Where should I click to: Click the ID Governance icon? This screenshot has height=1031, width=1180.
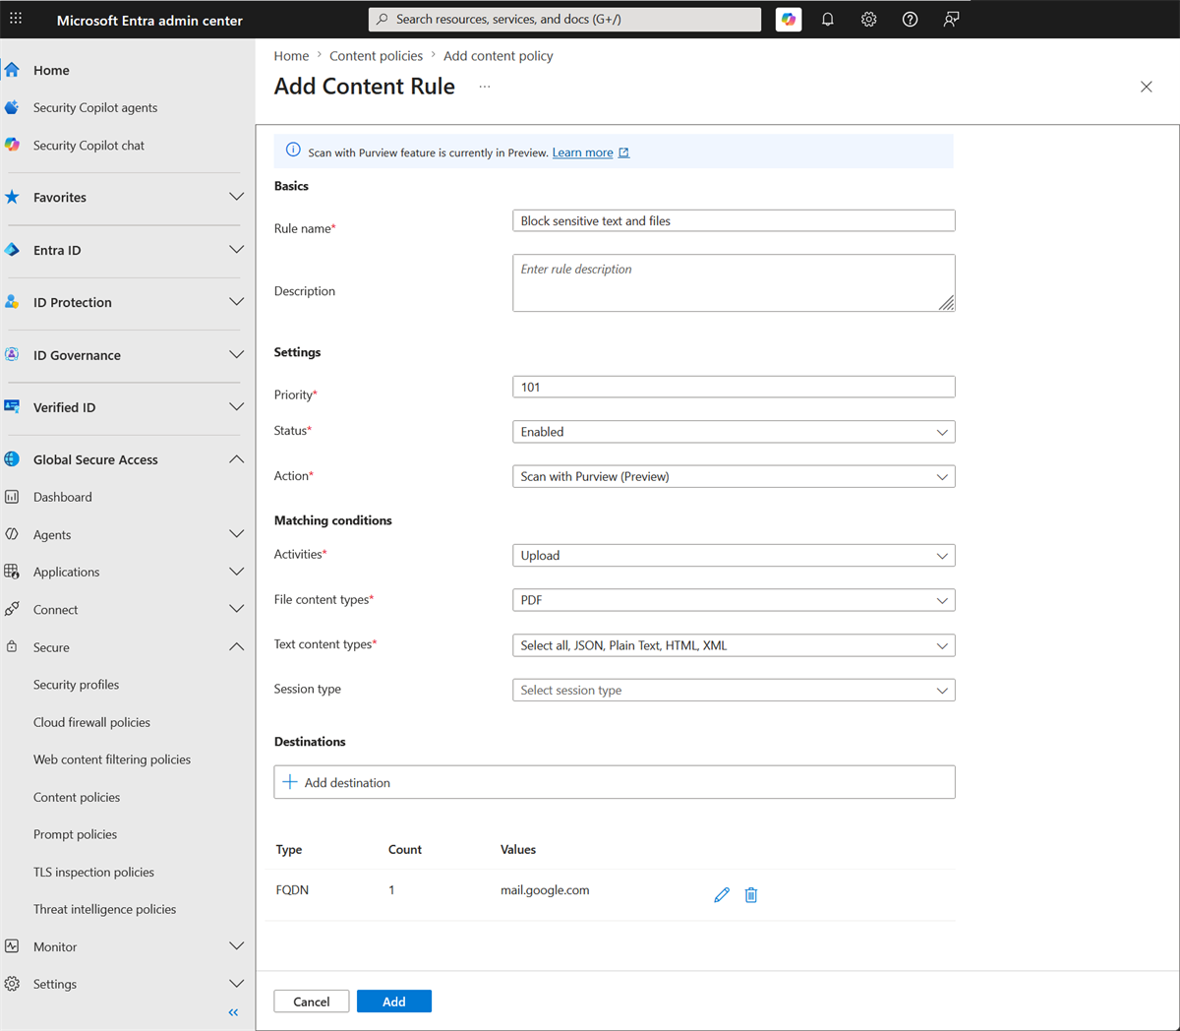pyautogui.click(x=12, y=354)
